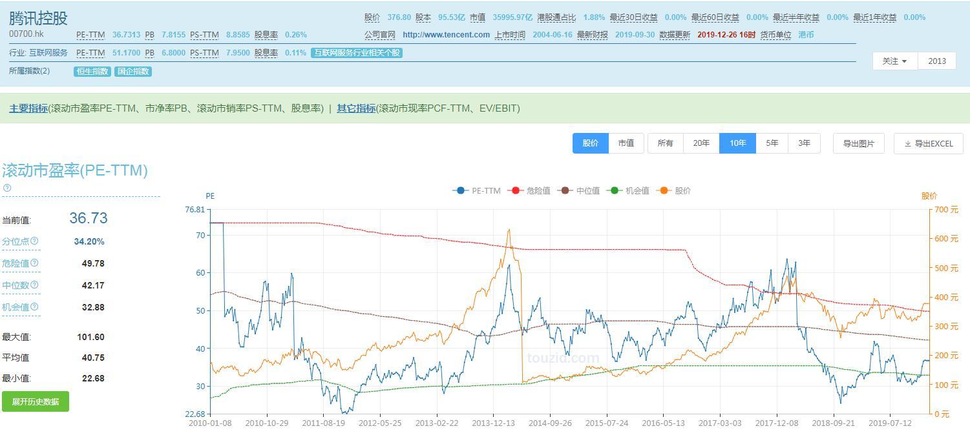Click the share price value 376.80
970x435 pixels.
[x=399, y=17]
